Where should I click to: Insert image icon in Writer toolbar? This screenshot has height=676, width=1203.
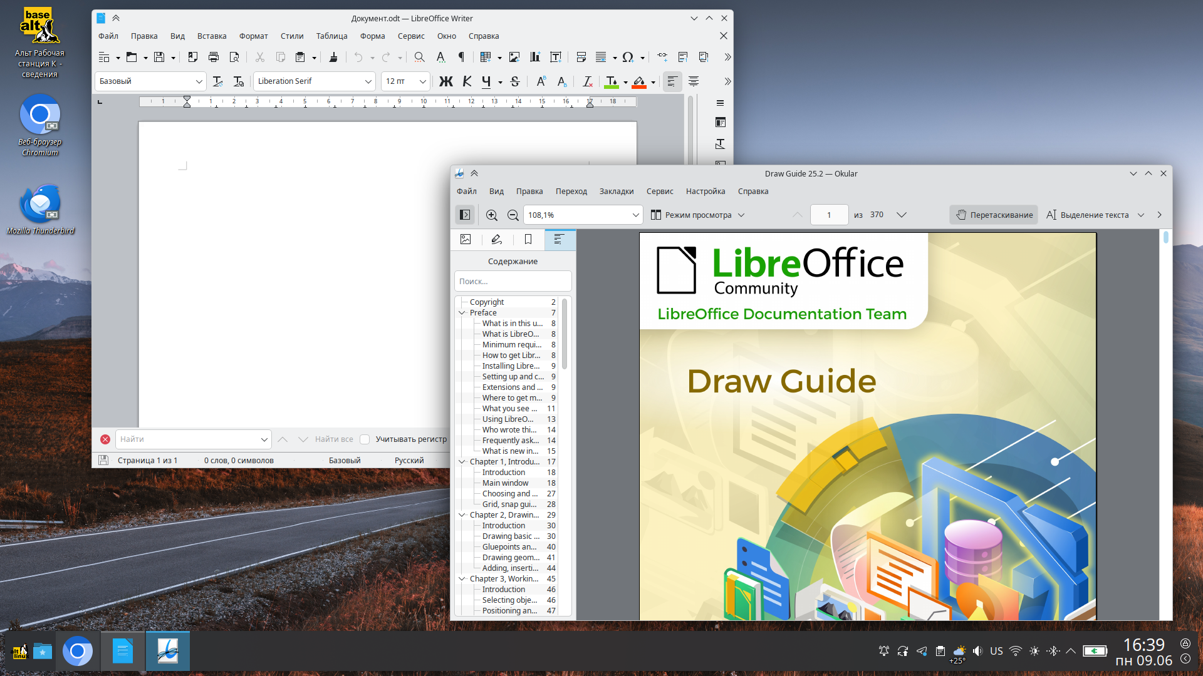point(514,57)
